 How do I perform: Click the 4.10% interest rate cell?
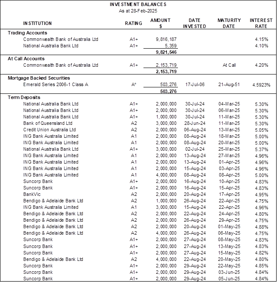(x=261, y=46)
